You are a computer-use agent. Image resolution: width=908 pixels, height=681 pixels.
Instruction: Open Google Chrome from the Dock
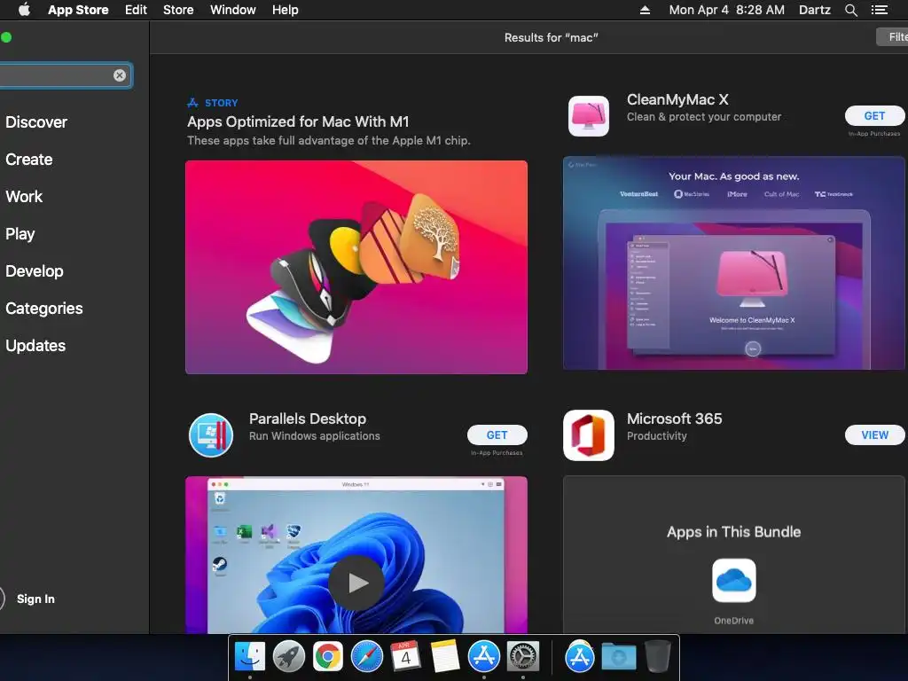[328, 656]
